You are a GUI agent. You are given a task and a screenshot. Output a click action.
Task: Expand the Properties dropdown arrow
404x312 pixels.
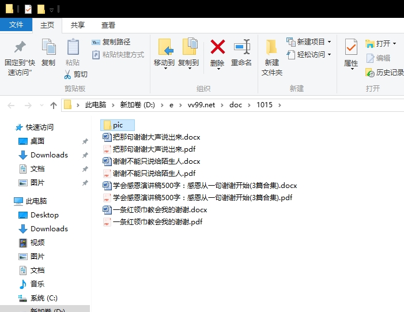point(352,69)
